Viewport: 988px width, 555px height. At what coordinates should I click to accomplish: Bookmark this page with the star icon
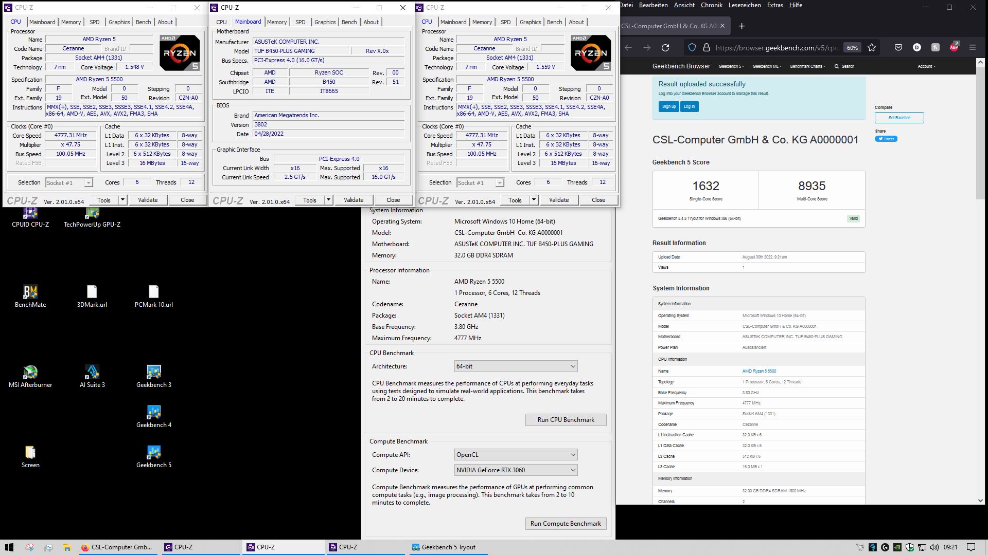pyautogui.click(x=872, y=48)
